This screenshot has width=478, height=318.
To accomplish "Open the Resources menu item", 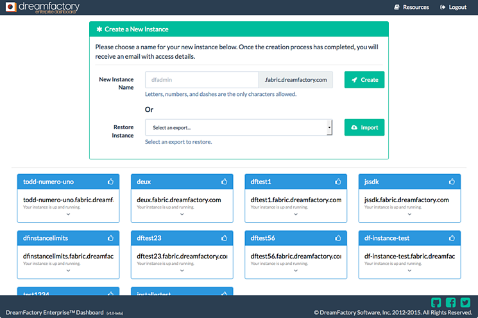I will (x=411, y=7).
